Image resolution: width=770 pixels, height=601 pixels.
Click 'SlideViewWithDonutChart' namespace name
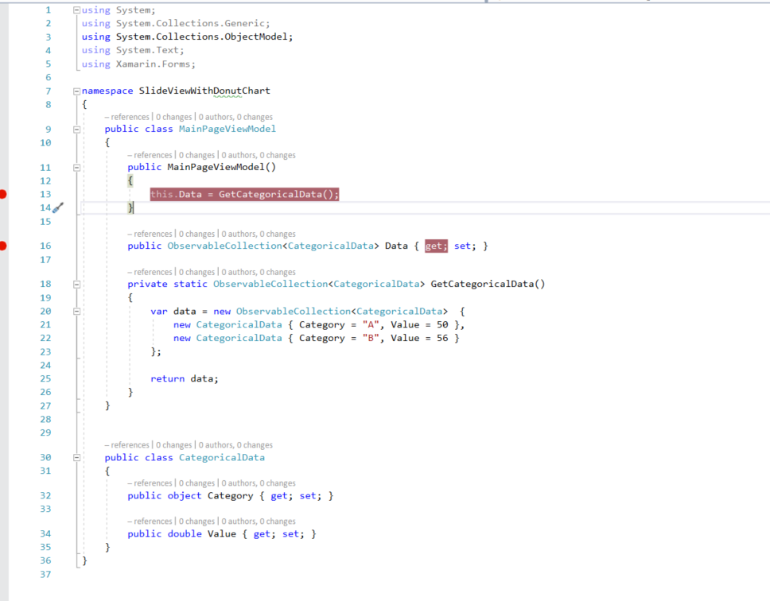click(x=204, y=91)
